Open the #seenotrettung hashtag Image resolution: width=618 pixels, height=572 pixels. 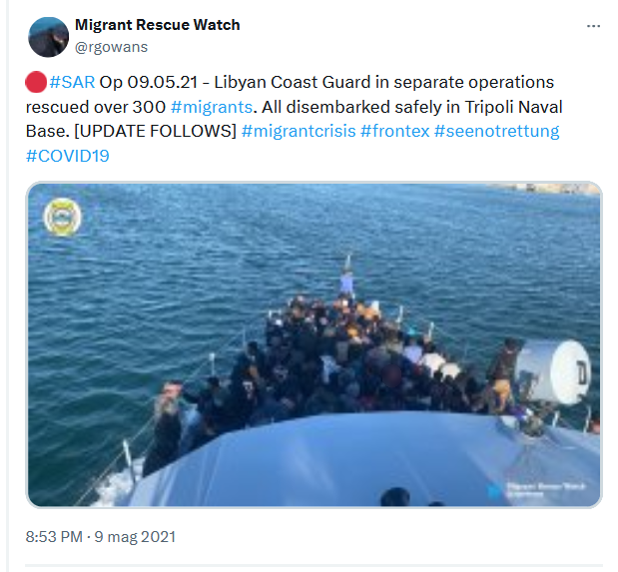click(496, 131)
